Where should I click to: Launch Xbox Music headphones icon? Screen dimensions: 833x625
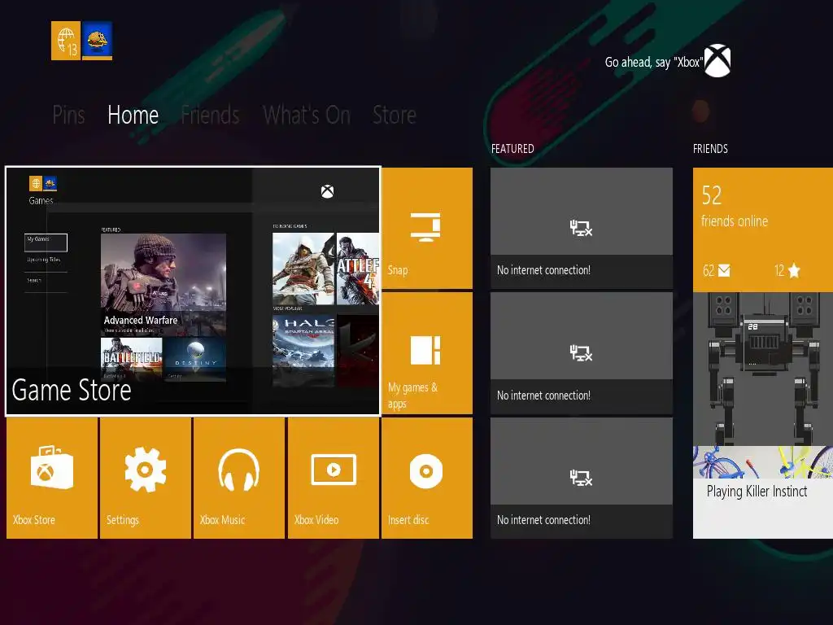[x=238, y=470]
